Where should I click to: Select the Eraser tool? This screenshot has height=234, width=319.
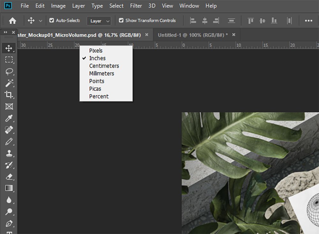coord(9,177)
